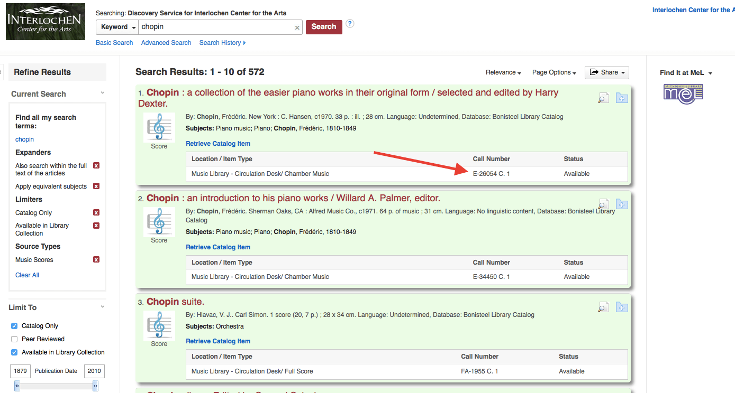The width and height of the screenshot is (735, 393).
Task: Switch to Advanced Search
Action: pos(166,42)
